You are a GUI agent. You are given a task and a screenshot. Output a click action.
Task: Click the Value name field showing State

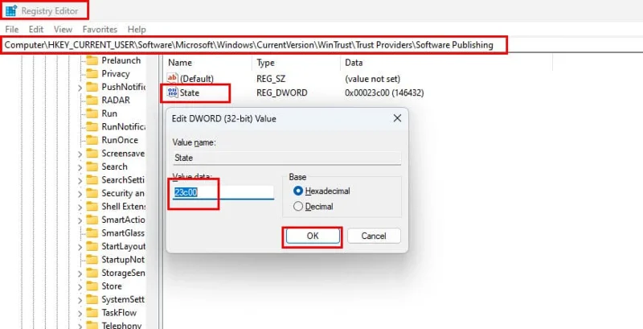(287, 158)
